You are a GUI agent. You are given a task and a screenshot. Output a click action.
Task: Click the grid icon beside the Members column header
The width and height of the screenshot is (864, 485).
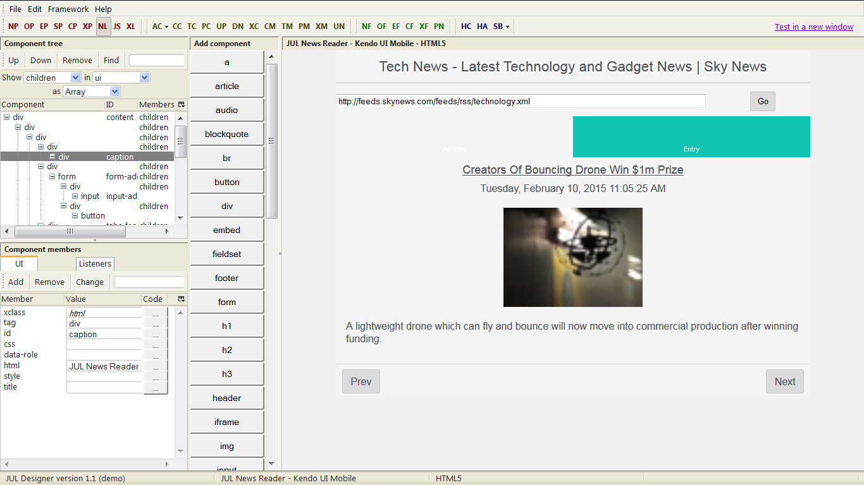click(x=180, y=104)
